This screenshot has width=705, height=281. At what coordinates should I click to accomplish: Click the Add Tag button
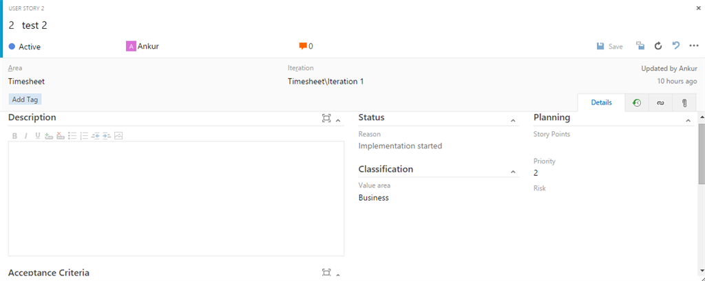click(x=25, y=100)
